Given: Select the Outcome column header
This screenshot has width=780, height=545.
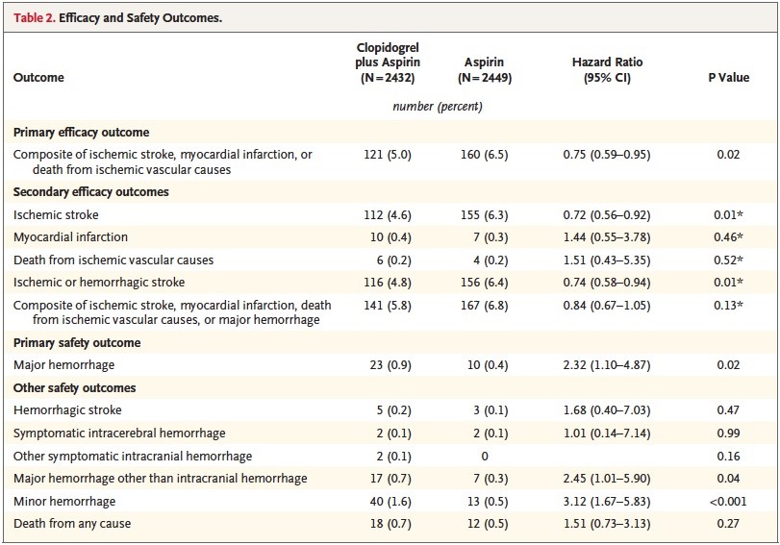Looking at the screenshot, I should pos(38,78).
